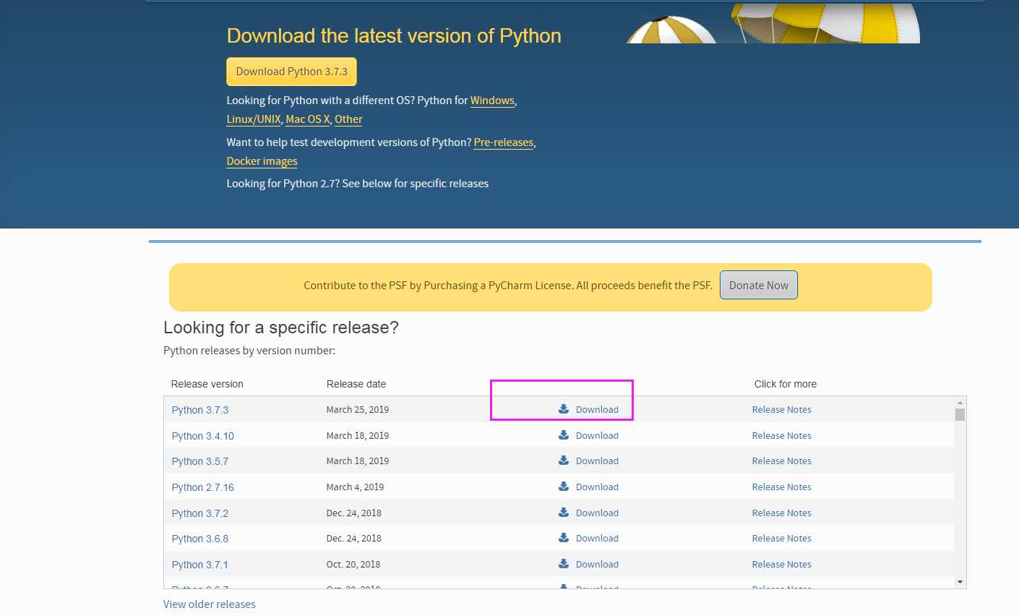
Task: Click the March 25, 2019 release date
Action: (x=358, y=409)
